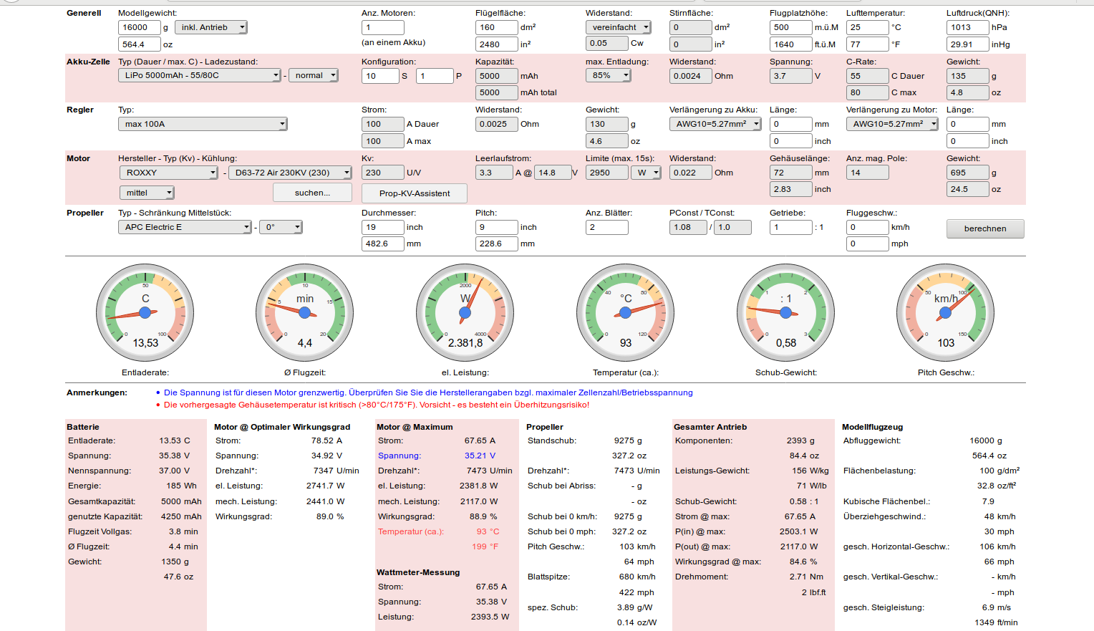Viewport: 1094px width, 631px height.
Task: Open the motor Kühlung mittel dropdown
Action: [x=146, y=193]
